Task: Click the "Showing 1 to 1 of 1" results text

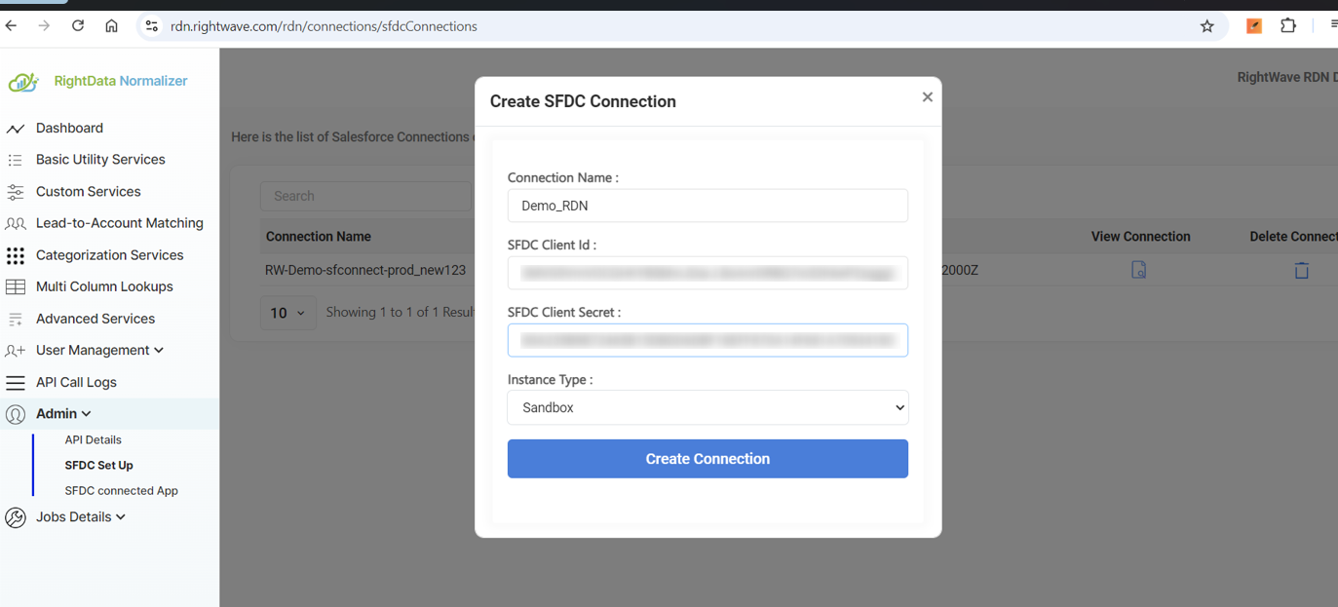Action: point(401,313)
